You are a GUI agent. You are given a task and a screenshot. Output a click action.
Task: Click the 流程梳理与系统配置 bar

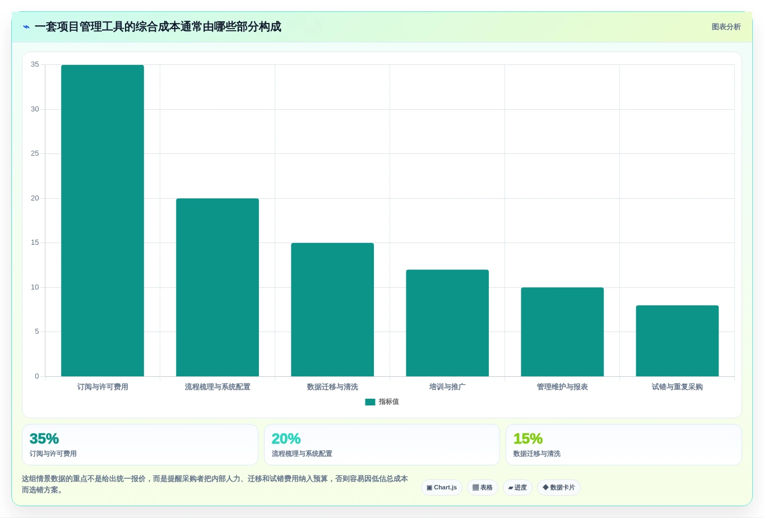pos(217,287)
